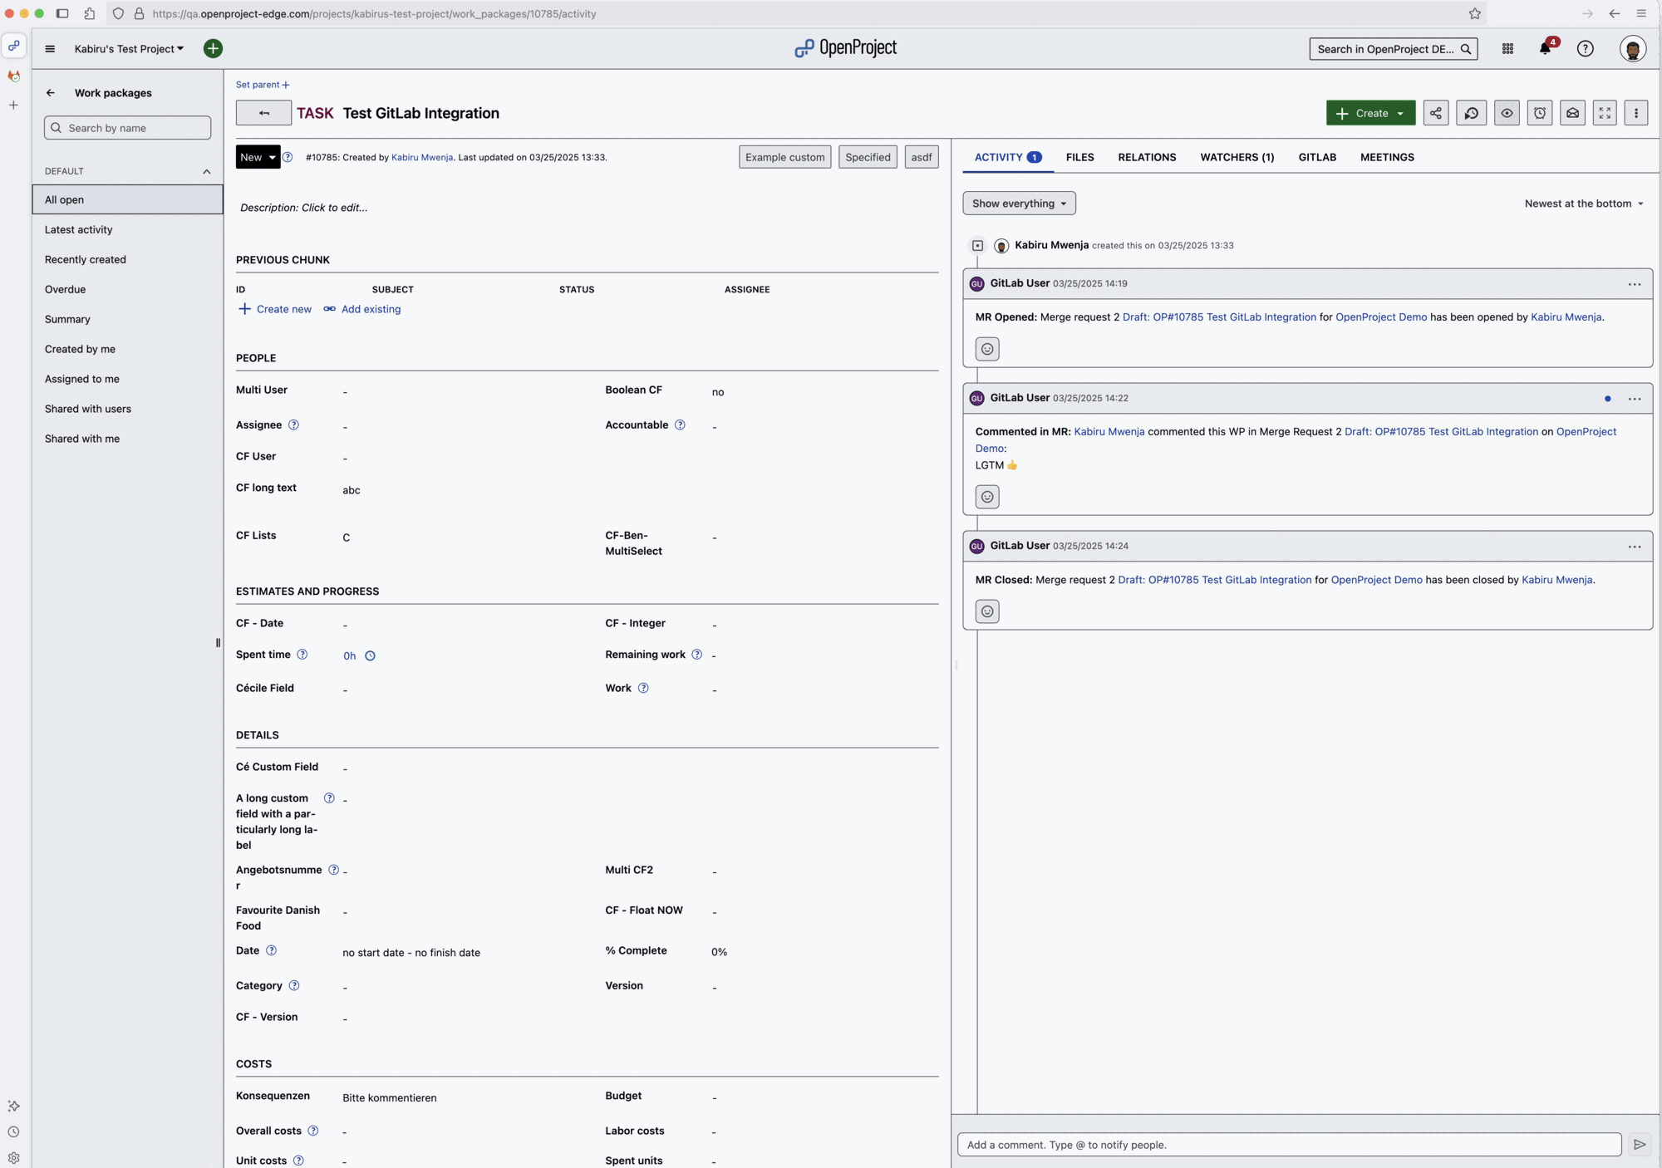Open the Newest at the bottom sort dropdown
This screenshot has height=1168, width=1662.
click(1582, 203)
